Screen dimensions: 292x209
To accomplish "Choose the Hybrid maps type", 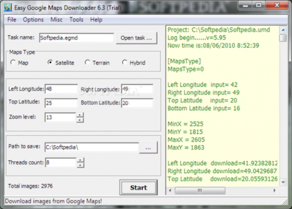I will (x=124, y=63).
